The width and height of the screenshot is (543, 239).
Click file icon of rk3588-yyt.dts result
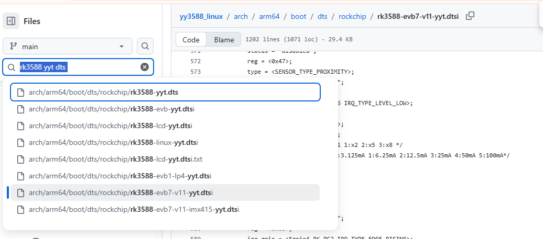pyautogui.click(x=21, y=92)
